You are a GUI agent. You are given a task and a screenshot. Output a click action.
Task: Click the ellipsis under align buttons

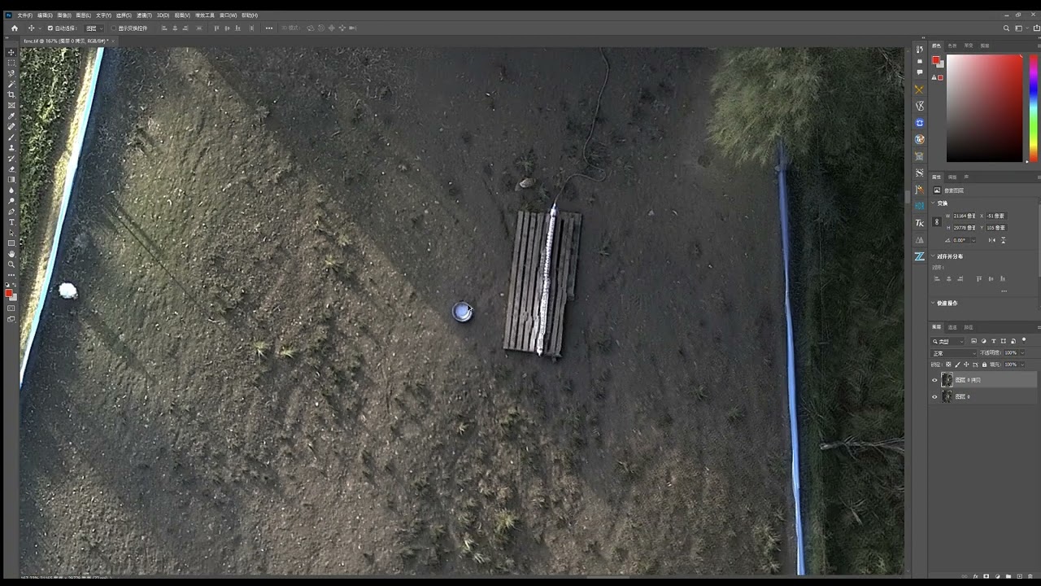click(x=1004, y=291)
